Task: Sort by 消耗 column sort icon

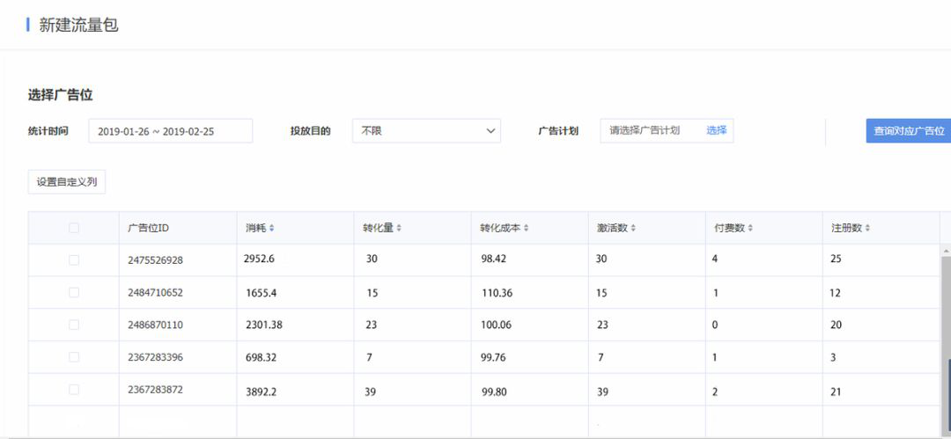Action: click(272, 229)
